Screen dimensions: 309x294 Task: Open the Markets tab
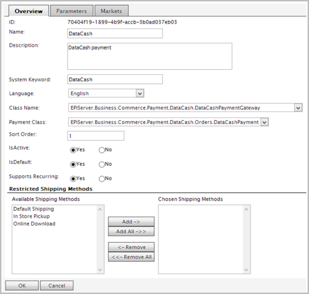[x=111, y=11]
